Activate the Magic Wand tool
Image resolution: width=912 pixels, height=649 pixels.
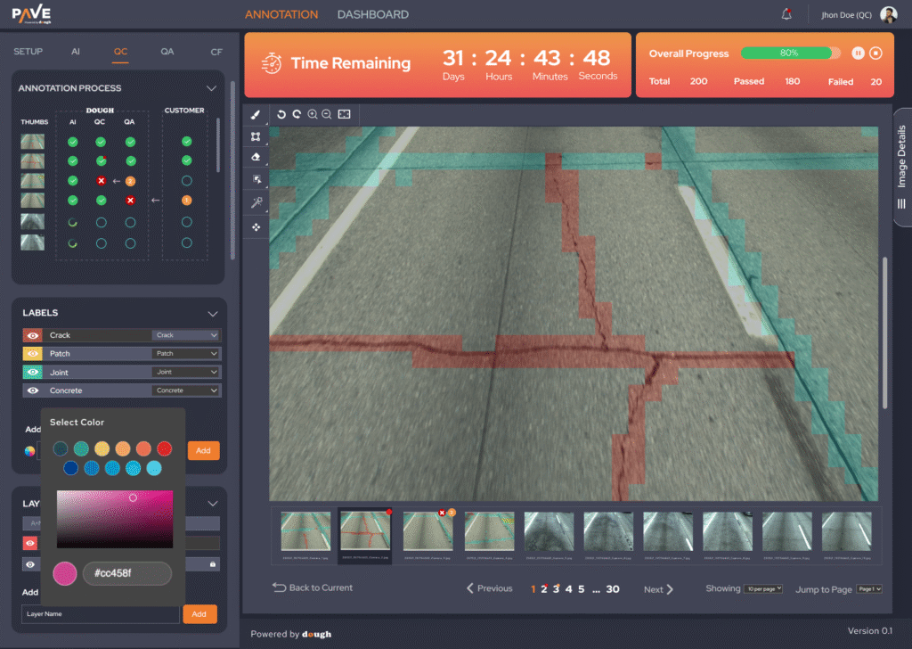pyautogui.click(x=256, y=203)
